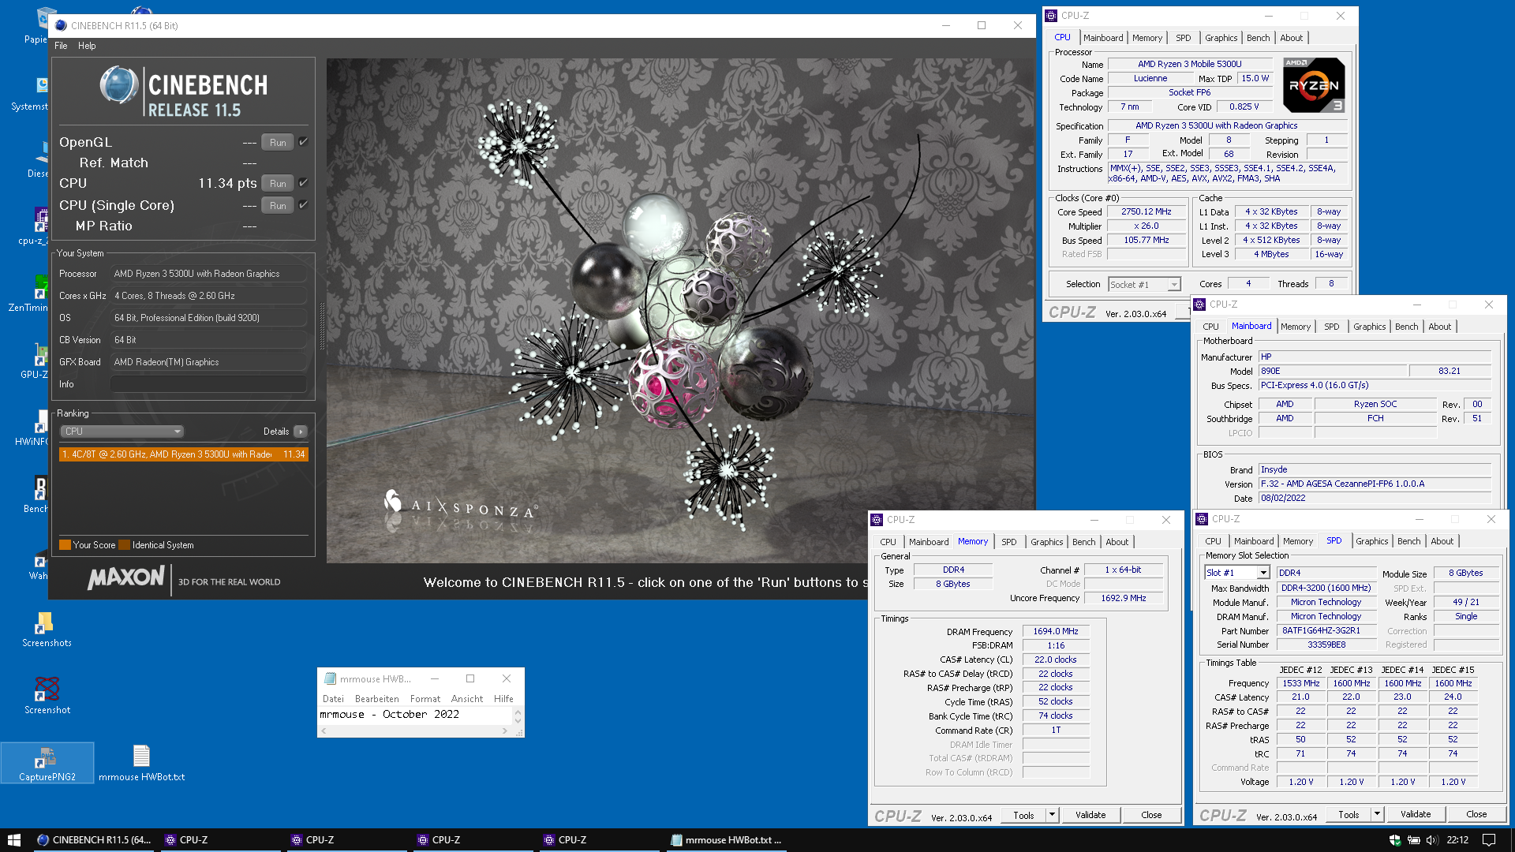Click the Identical System legend swatch

(x=123, y=545)
